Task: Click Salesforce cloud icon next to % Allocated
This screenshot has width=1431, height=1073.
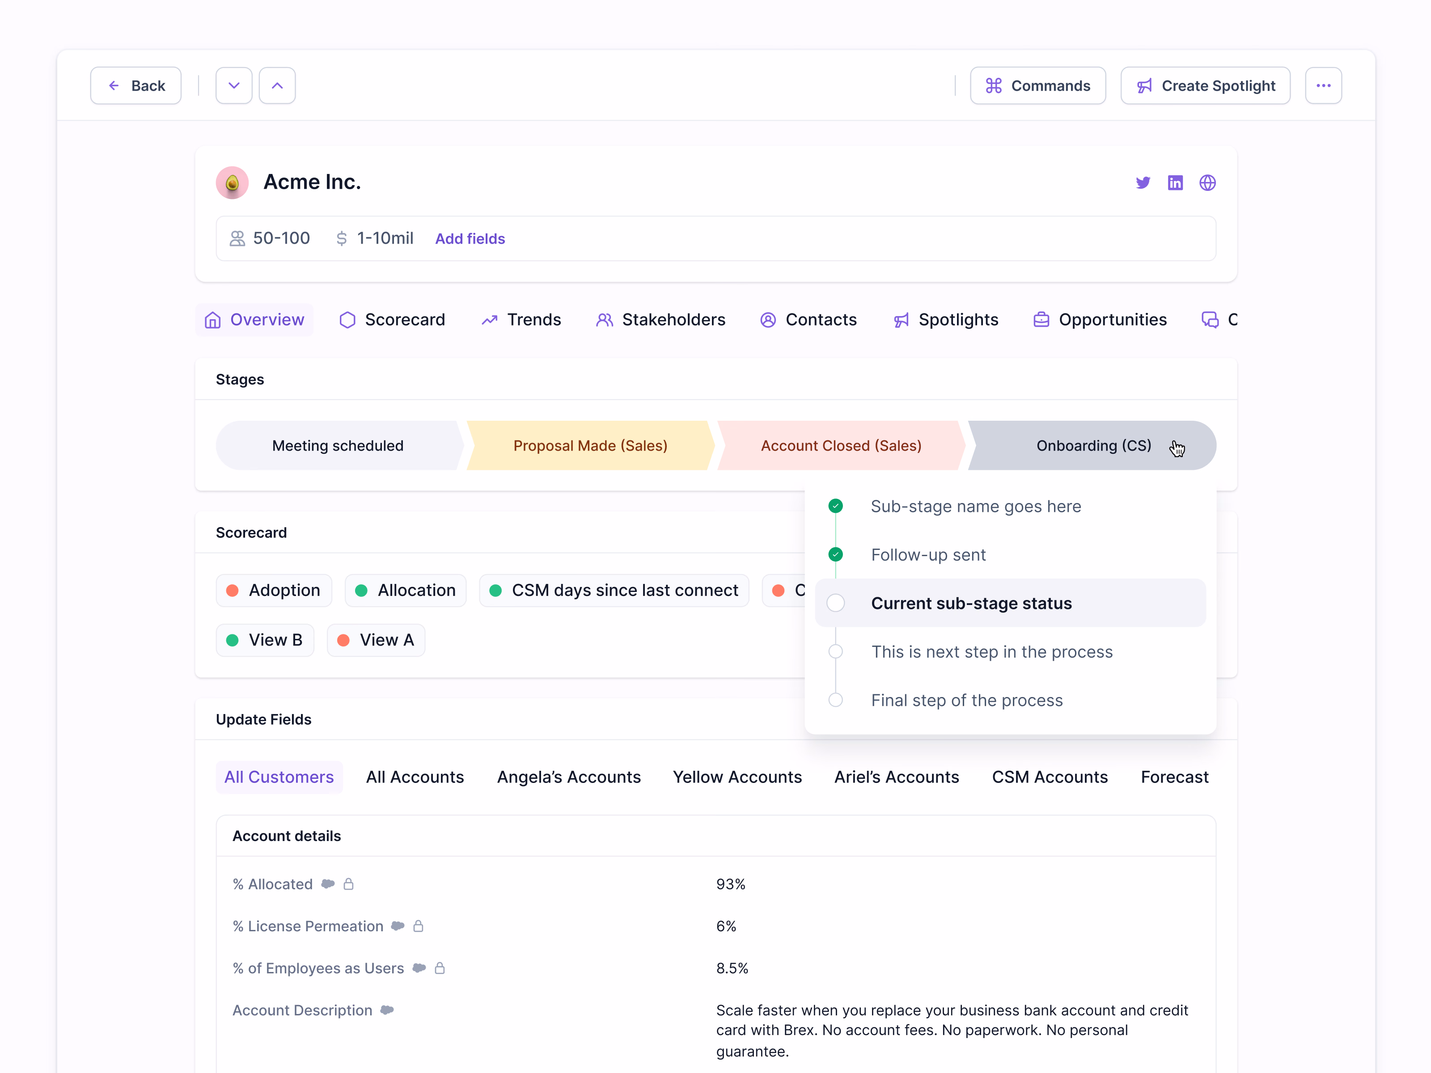Action: coord(328,883)
